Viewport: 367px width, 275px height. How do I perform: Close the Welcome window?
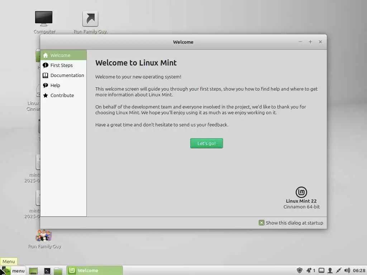coord(320,42)
